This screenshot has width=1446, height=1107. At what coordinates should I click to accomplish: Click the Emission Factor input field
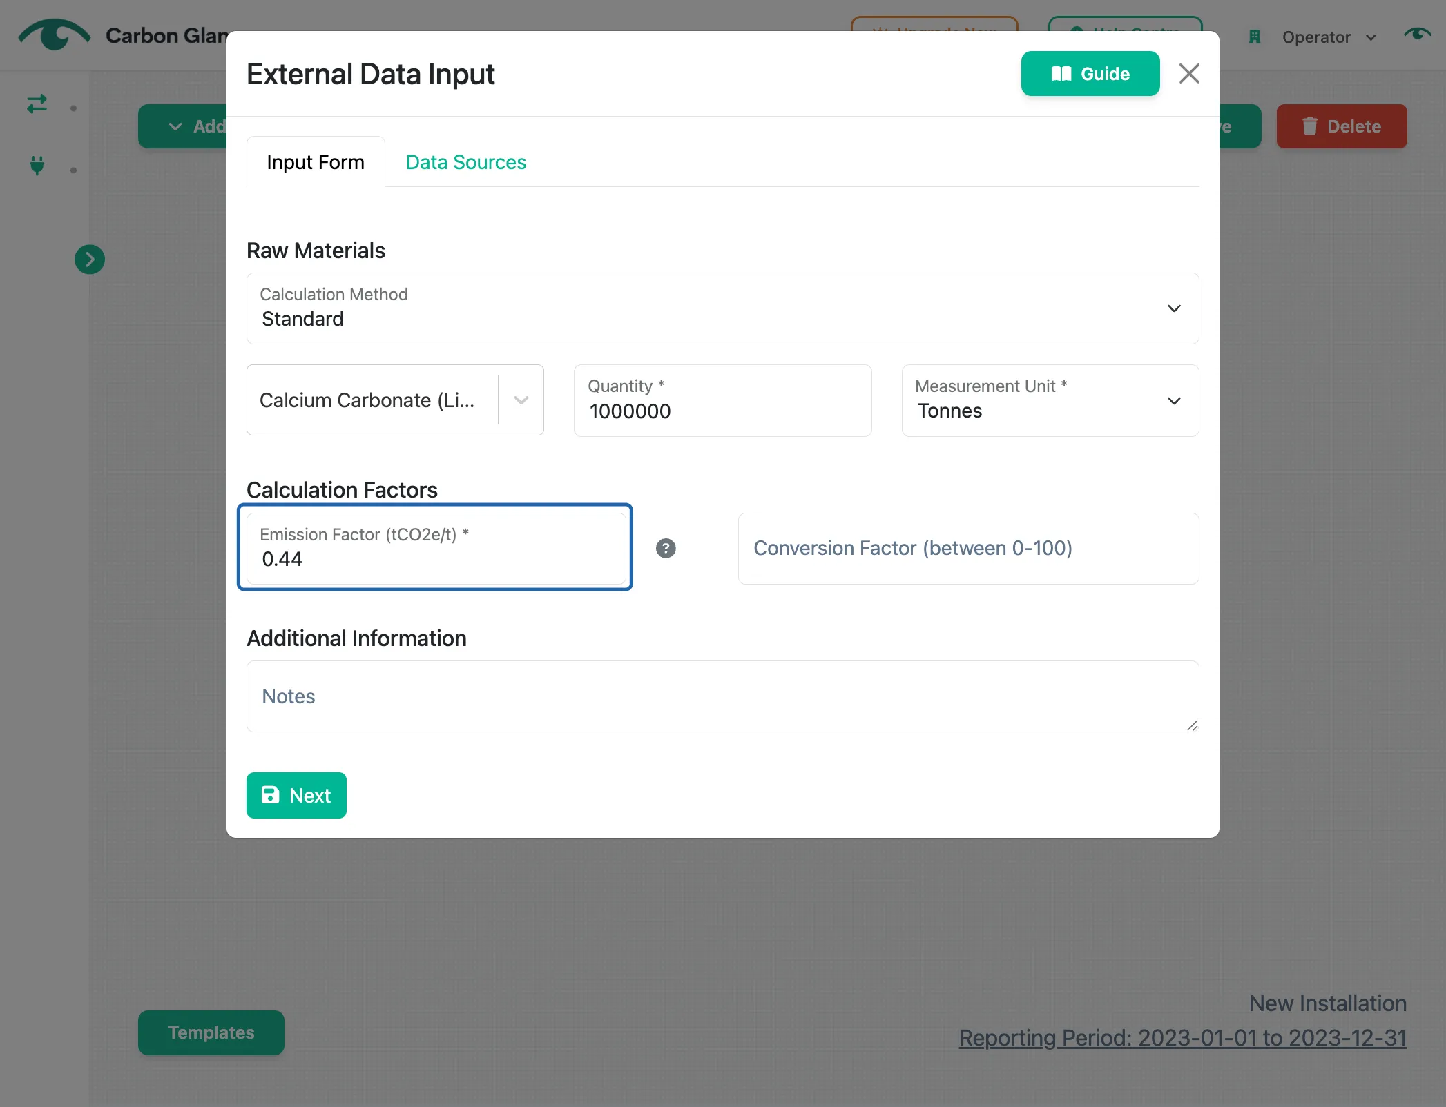[436, 547]
